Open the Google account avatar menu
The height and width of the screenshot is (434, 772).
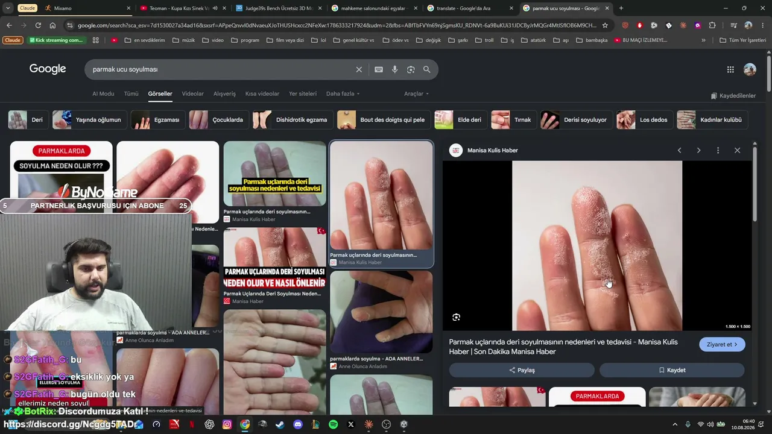(x=750, y=69)
